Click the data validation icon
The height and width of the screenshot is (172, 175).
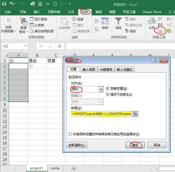[160, 31]
